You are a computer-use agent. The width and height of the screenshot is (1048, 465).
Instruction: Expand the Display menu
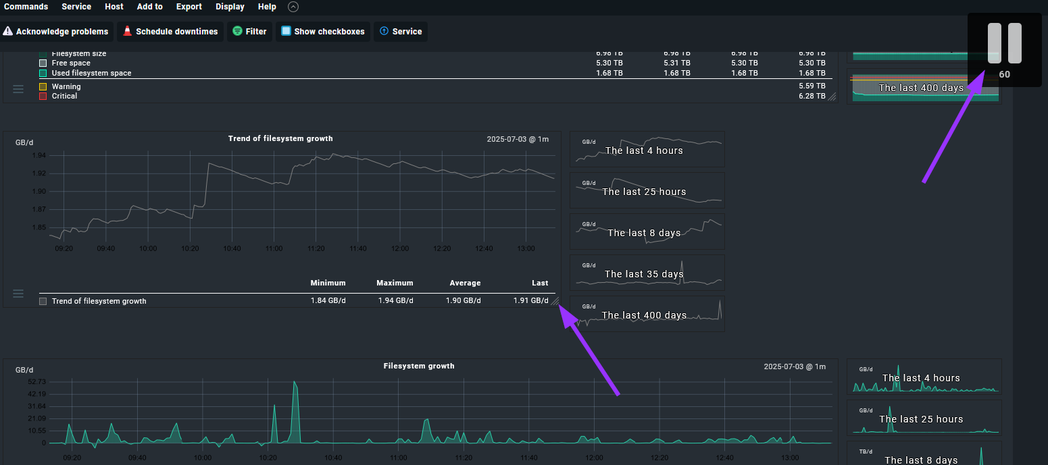(230, 7)
